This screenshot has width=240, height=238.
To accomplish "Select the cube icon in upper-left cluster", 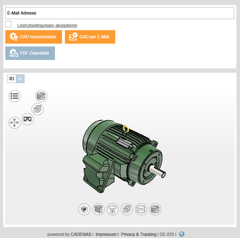I will [38, 109].
